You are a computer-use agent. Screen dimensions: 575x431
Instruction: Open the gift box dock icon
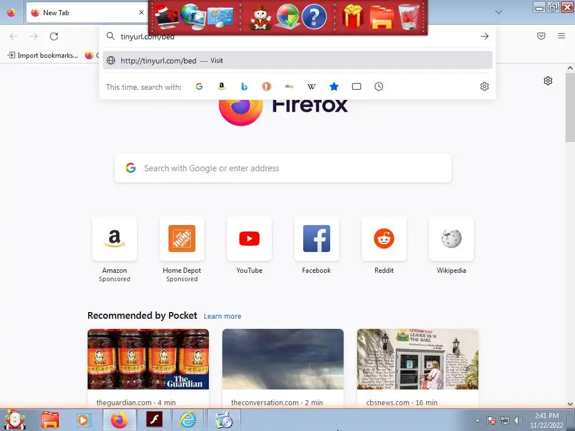[353, 17]
